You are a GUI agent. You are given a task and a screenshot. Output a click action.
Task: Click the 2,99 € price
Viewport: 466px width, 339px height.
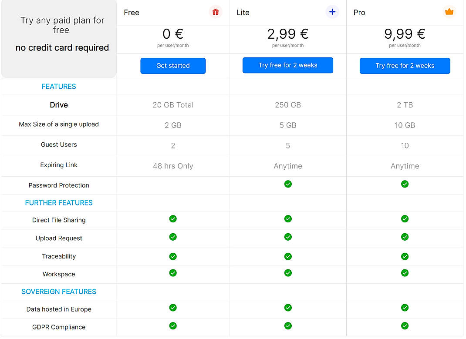tap(288, 34)
